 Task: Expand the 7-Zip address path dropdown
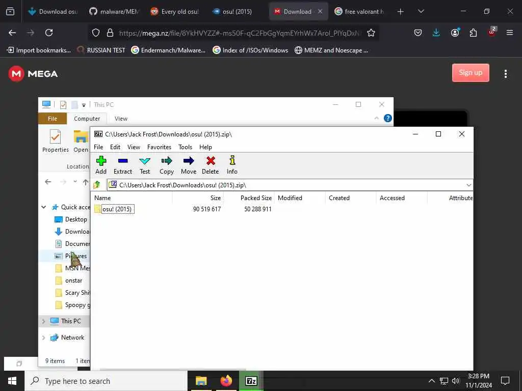(469, 185)
